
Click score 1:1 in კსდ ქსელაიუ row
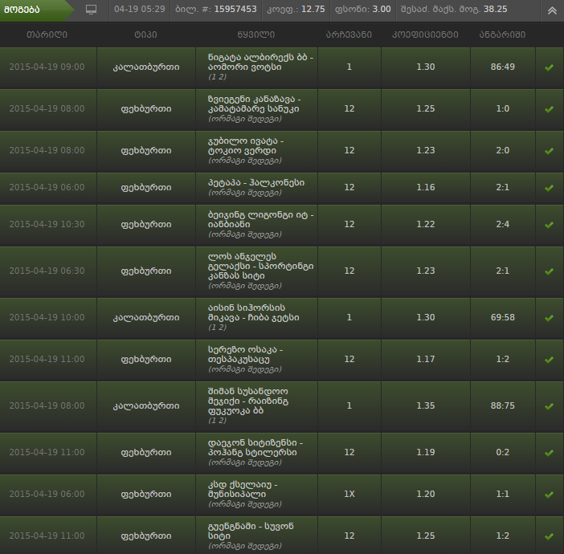click(x=502, y=494)
